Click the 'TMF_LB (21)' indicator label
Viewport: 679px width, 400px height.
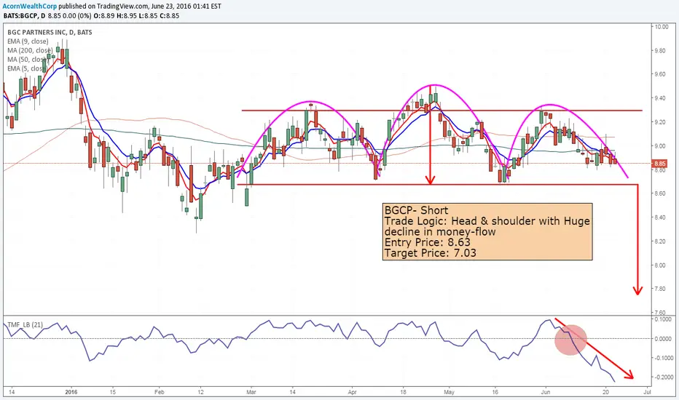click(25, 324)
